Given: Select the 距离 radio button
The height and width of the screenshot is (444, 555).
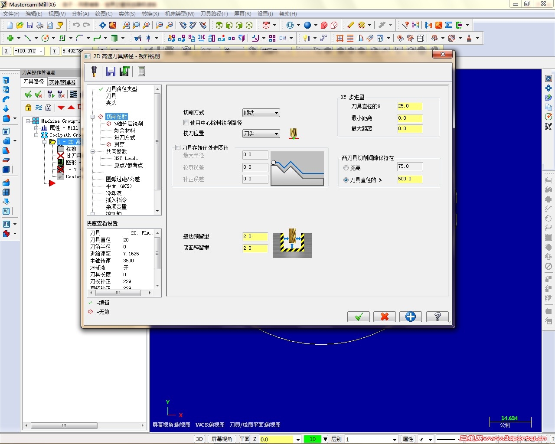Looking at the screenshot, I should [x=346, y=168].
